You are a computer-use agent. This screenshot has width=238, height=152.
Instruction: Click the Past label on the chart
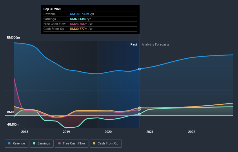(134, 44)
